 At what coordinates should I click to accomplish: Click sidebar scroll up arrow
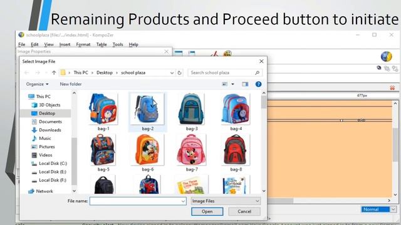[74, 93]
